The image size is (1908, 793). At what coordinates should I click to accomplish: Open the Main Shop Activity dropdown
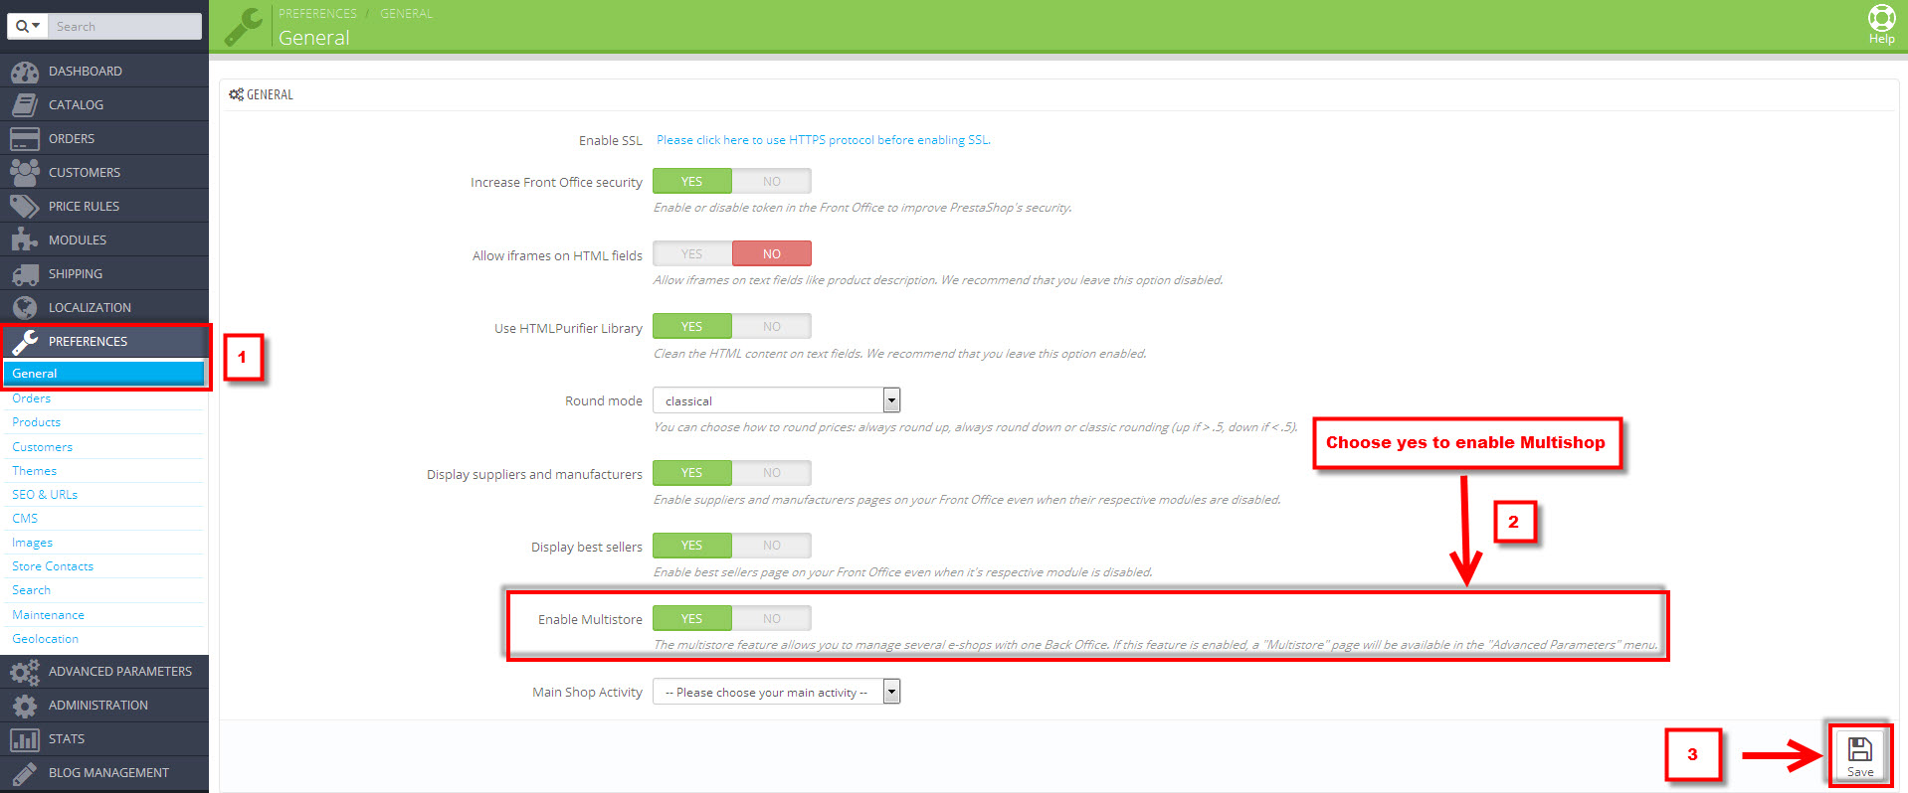[x=776, y=693]
